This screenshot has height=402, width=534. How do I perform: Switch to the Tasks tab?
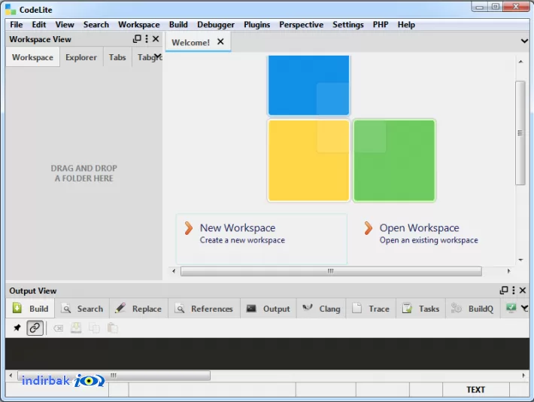[421, 309]
